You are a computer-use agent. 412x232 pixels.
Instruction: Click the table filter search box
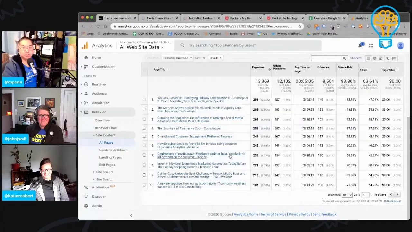pos(326,58)
